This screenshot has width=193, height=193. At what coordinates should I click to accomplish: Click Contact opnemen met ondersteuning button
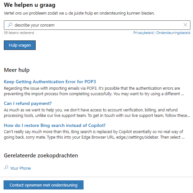point(44,185)
